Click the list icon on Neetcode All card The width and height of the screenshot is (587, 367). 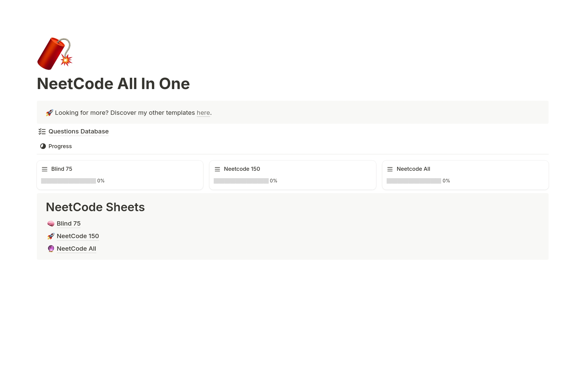point(390,169)
